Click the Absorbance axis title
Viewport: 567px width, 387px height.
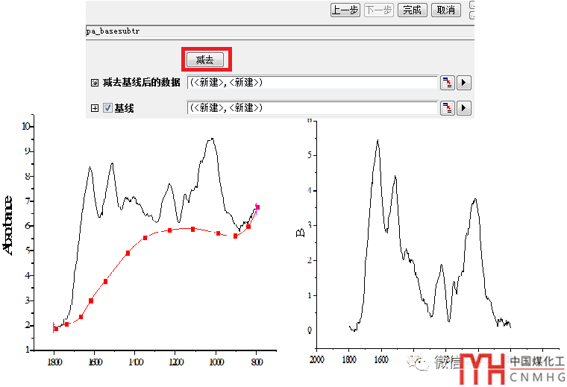8,225
